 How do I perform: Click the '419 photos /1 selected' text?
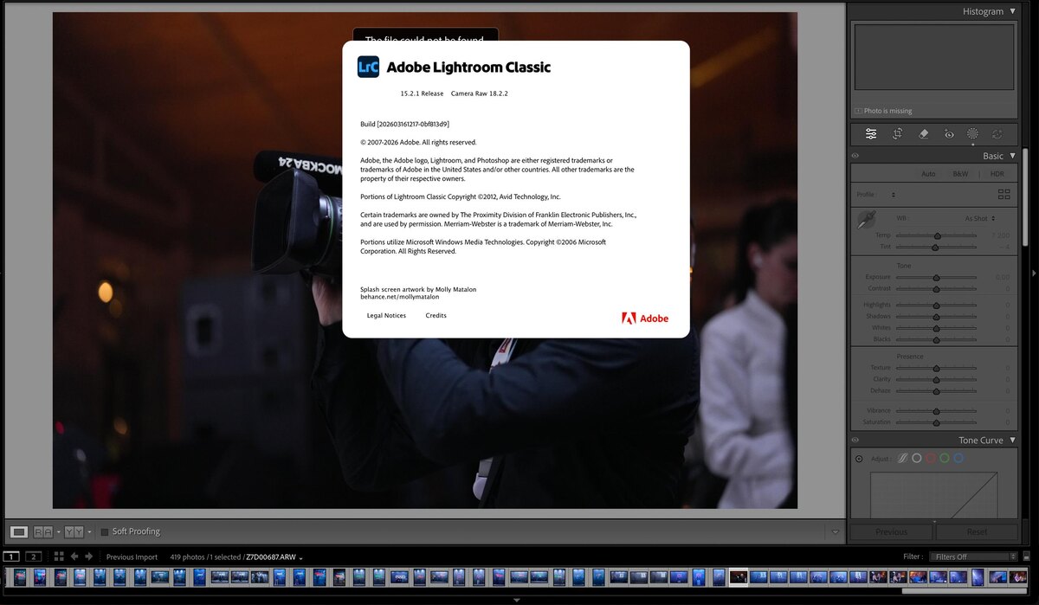pos(205,557)
